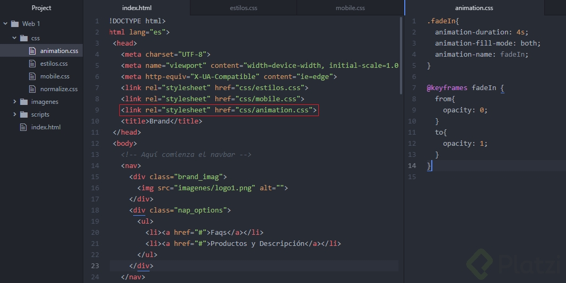The height and width of the screenshot is (283, 566).
Task: Click the estilos.css file icon in tree
Action: click(x=33, y=64)
